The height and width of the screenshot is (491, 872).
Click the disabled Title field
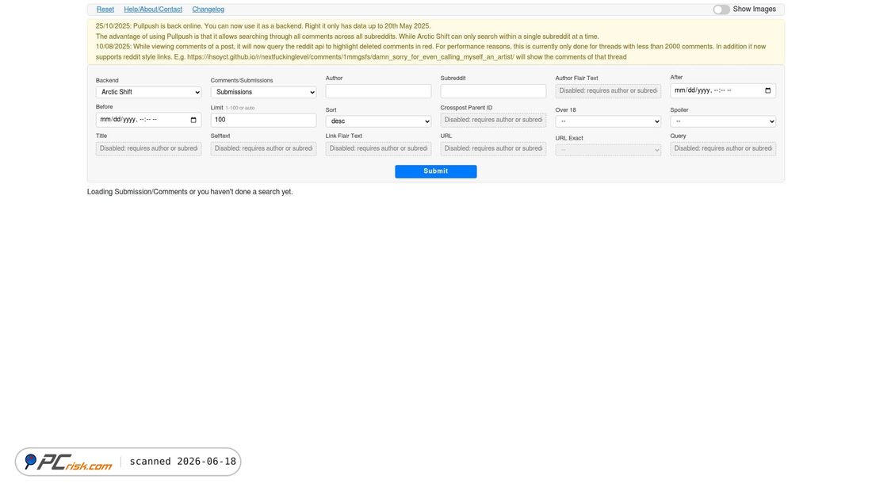(x=148, y=148)
